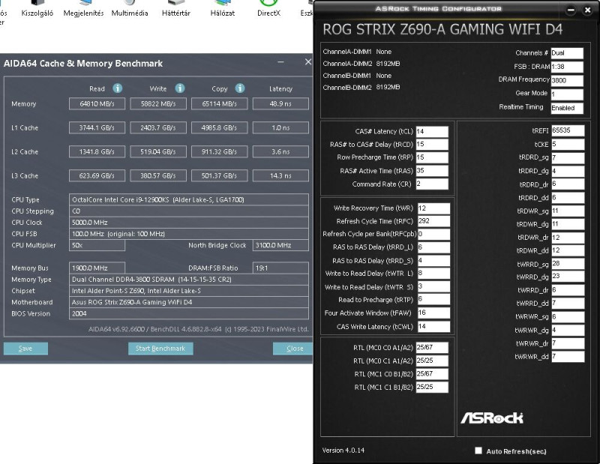Screen dimensions: 600x464
Task: Select the Memory Latency value 48.9 ns
Action: point(280,103)
